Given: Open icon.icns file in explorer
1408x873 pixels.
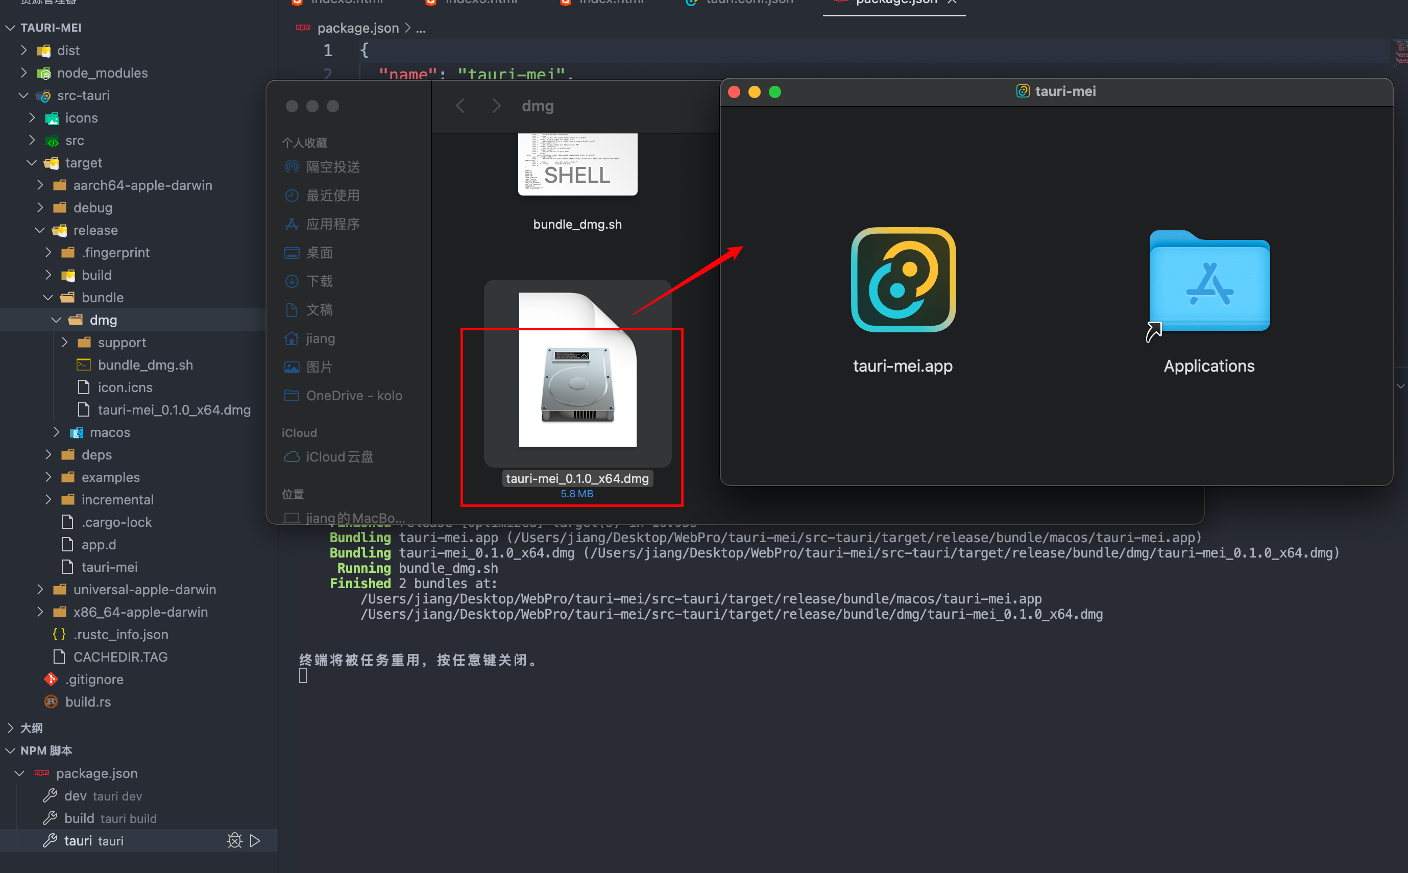Looking at the screenshot, I should (x=125, y=387).
